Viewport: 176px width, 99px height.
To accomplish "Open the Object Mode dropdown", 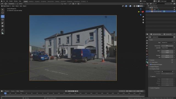I will point(6,6).
